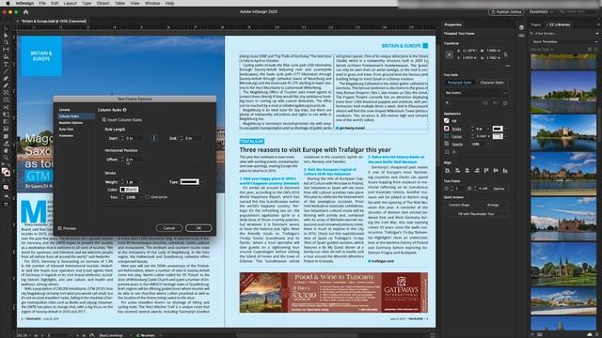
Task: Open the File menu
Action: pyautogui.click(x=41, y=3)
